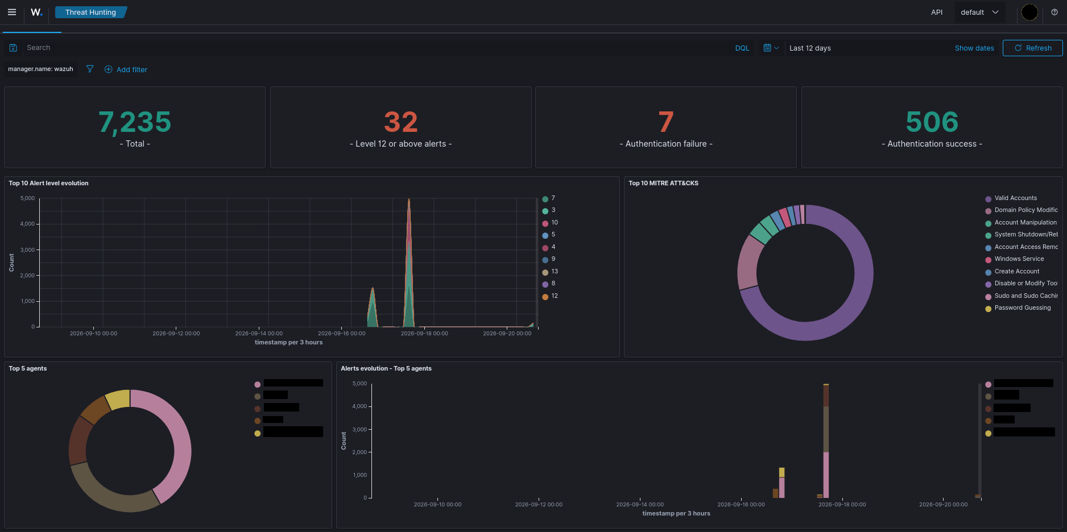This screenshot has width=1067, height=532.
Task: Select Windows Service legend entry
Action: coord(1015,259)
